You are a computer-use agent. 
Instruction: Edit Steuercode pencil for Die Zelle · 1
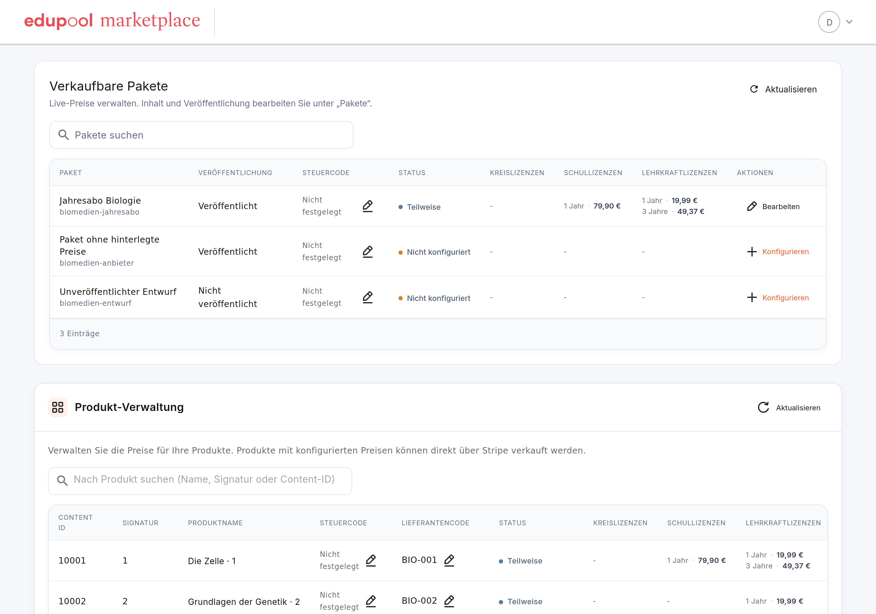pos(371,561)
